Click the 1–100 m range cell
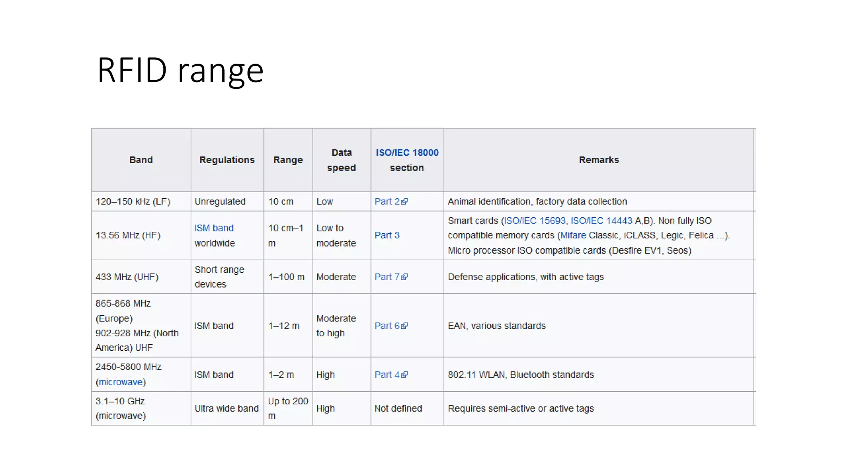 [288, 277]
